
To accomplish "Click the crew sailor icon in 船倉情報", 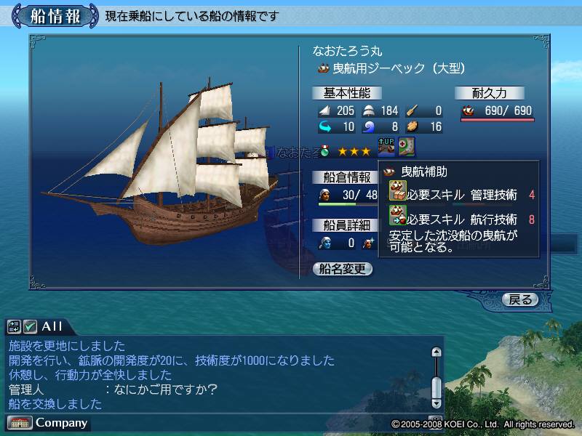I will pyautogui.click(x=324, y=195).
